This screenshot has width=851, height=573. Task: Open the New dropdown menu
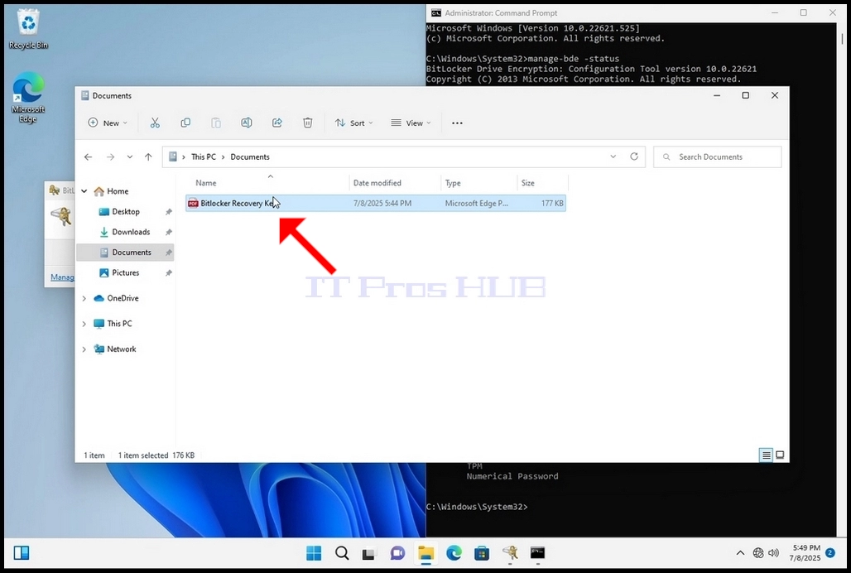[108, 123]
